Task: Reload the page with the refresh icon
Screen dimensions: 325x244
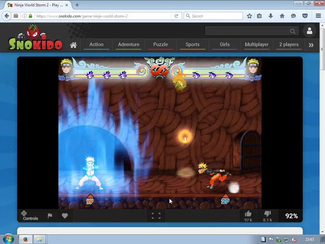Action: [176, 16]
